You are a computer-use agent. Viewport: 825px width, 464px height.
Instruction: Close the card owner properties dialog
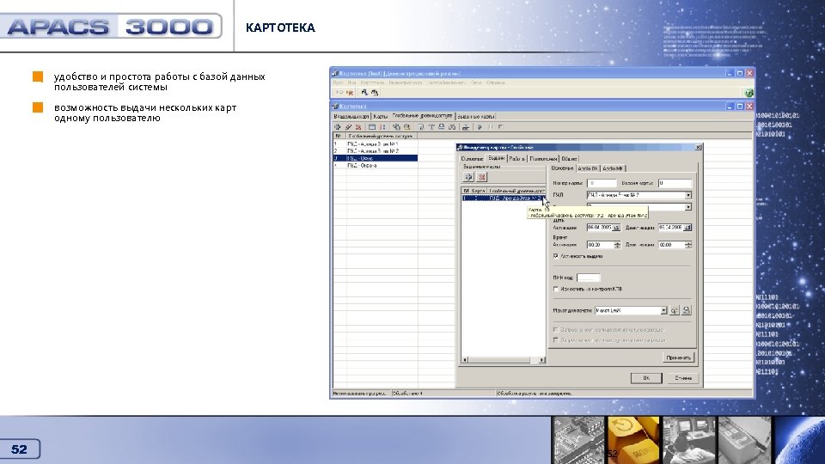[698, 148]
